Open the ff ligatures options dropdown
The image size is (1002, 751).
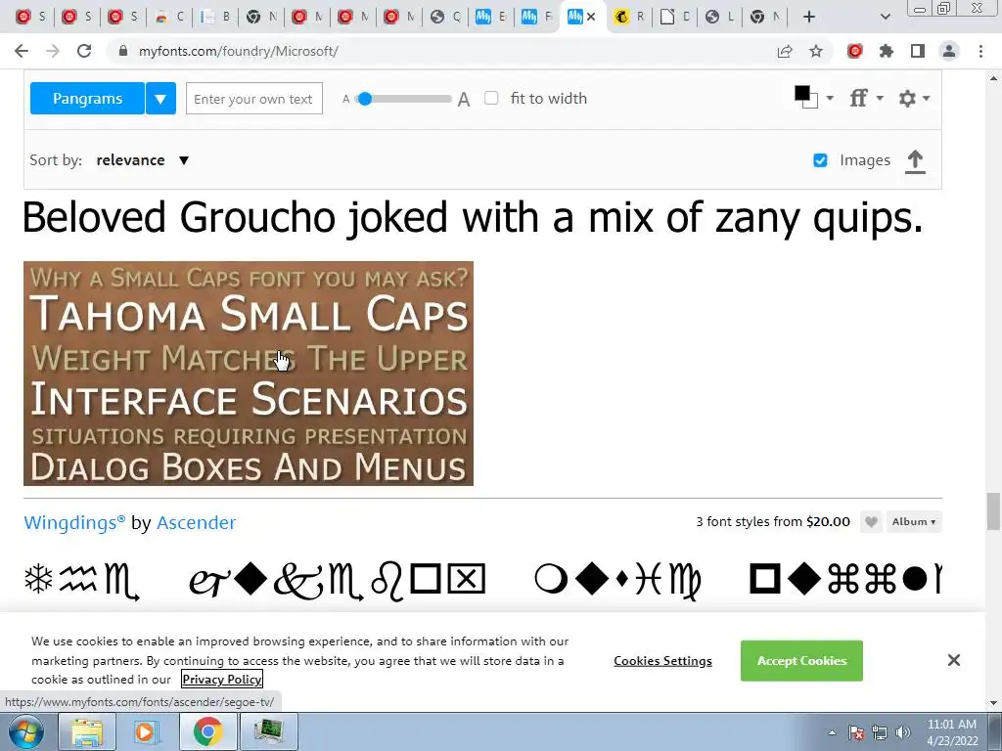pos(866,98)
